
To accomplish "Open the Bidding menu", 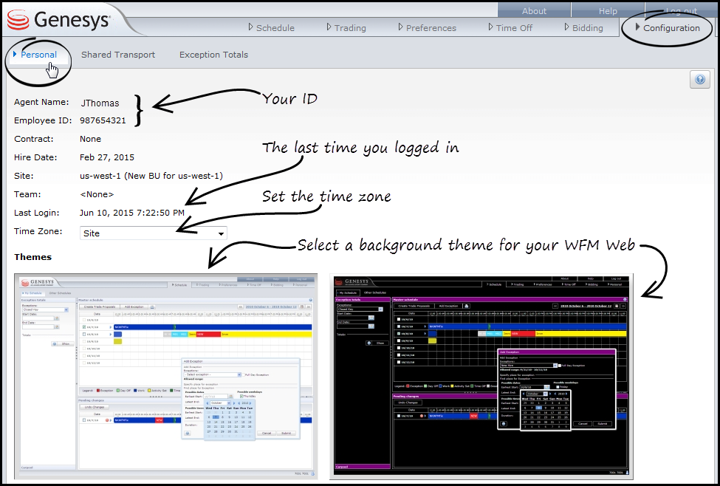I will tap(588, 28).
